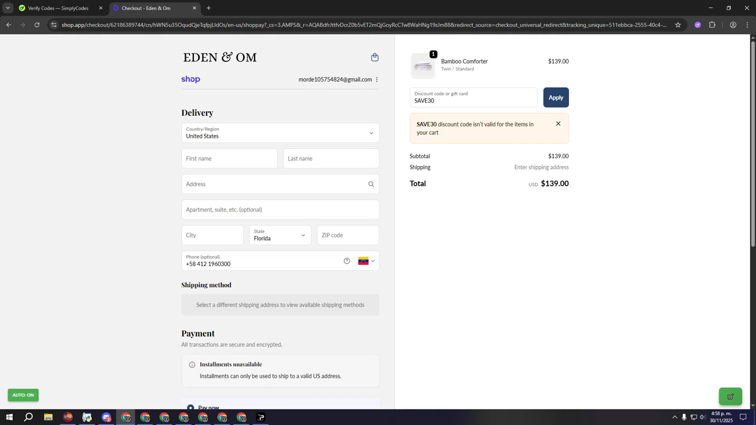
Task: Open the Chrome profile icon
Action: [x=733, y=25]
